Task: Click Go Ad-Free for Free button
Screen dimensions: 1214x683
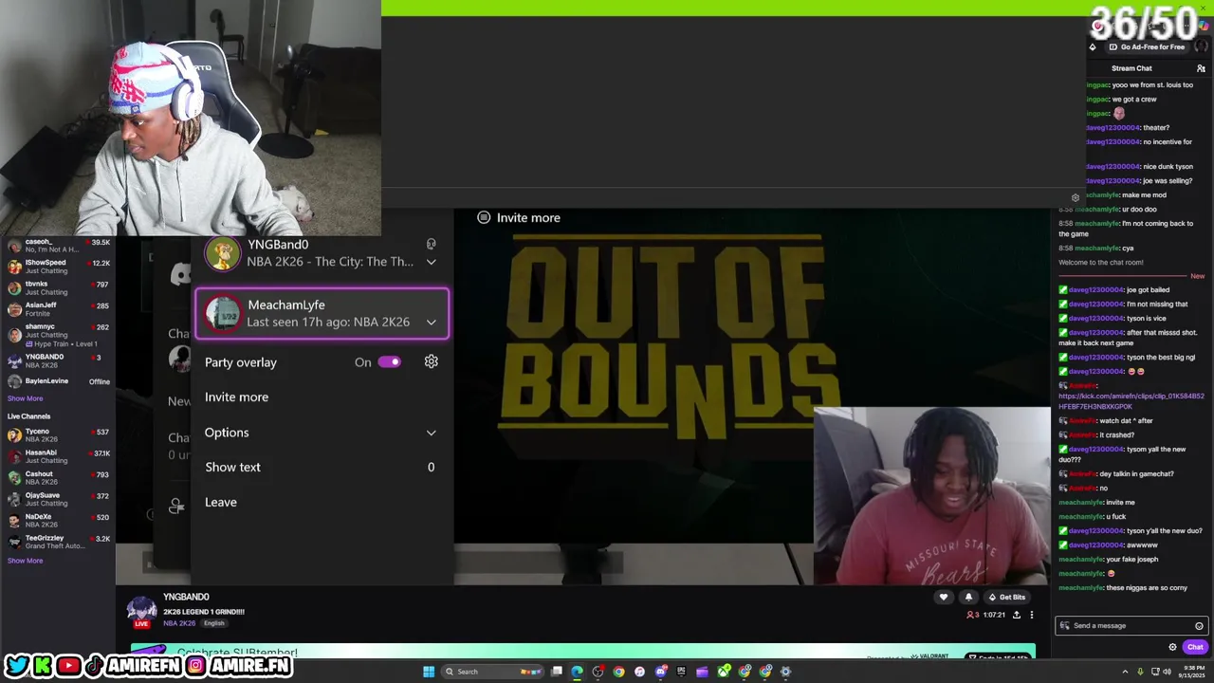Action: click(1146, 46)
